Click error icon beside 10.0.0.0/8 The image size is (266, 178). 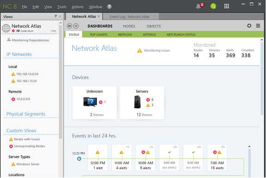click(13, 99)
